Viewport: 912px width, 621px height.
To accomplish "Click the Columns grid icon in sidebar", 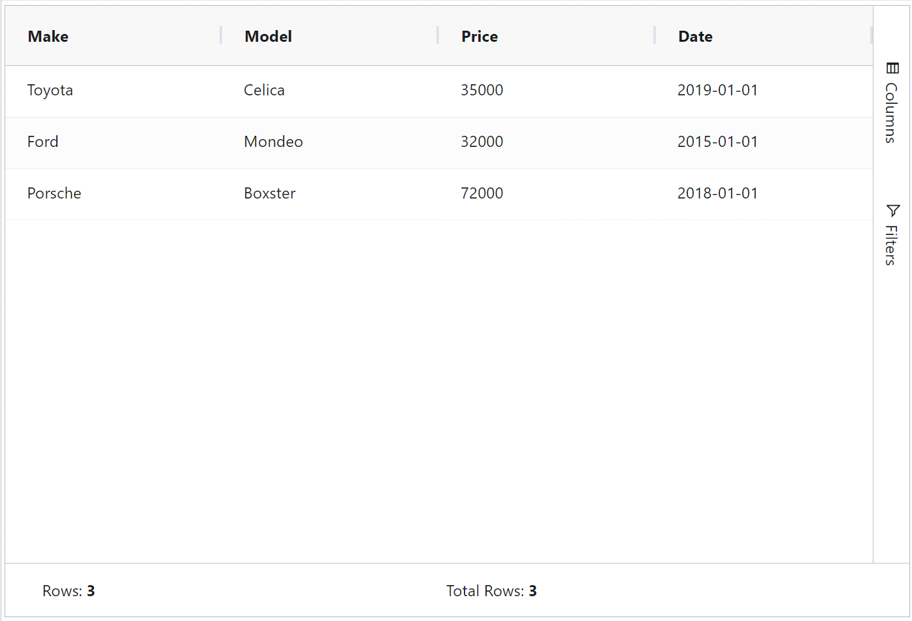I will 892,69.
